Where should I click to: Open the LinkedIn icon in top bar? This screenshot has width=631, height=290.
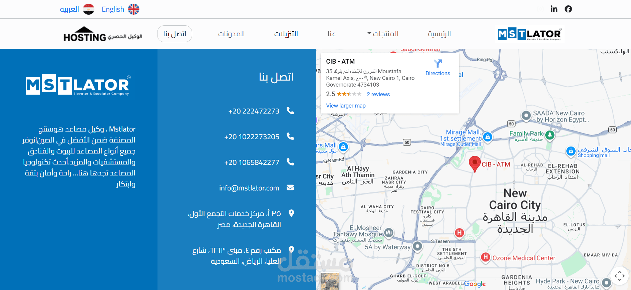554,9
